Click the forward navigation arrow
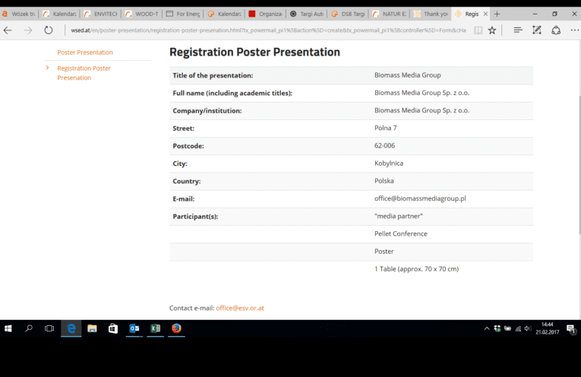 pyautogui.click(x=28, y=30)
